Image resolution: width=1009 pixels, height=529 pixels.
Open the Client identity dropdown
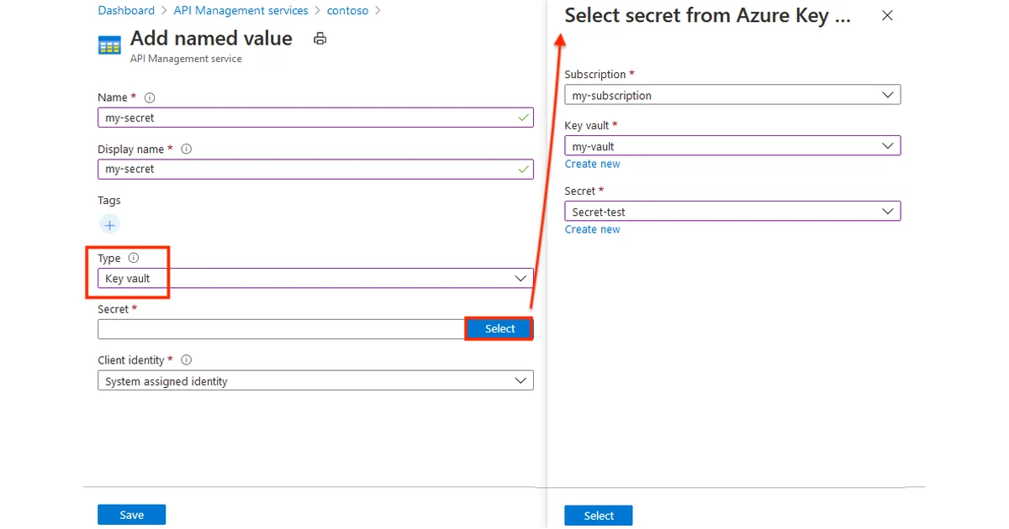click(315, 381)
